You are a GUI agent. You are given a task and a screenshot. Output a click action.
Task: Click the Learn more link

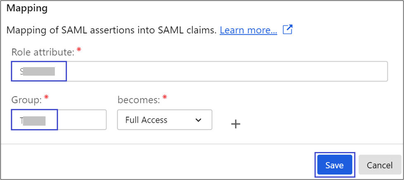248,30
